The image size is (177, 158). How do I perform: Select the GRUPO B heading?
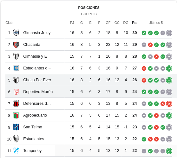89,14
